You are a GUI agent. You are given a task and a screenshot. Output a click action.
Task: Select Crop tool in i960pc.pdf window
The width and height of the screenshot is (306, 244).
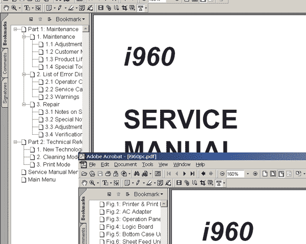(x=202, y=183)
